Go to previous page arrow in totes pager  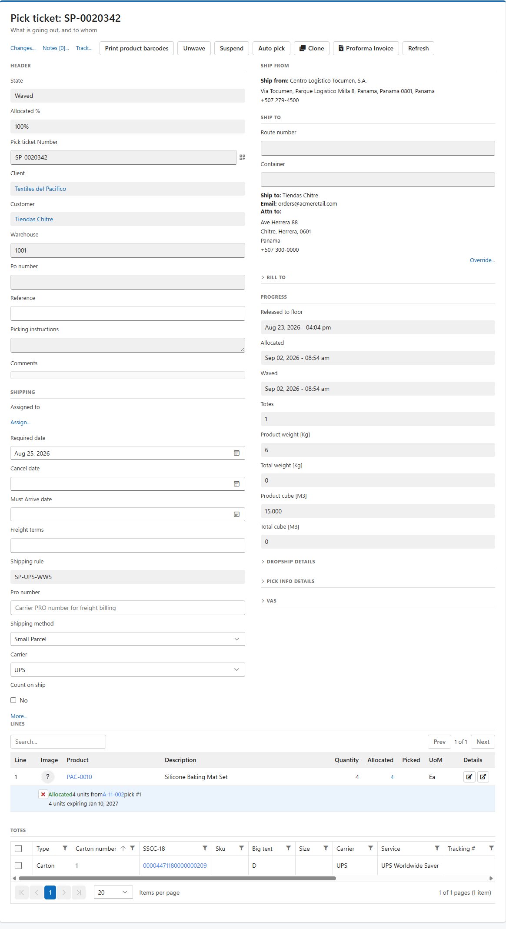click(x=36, y=892)
